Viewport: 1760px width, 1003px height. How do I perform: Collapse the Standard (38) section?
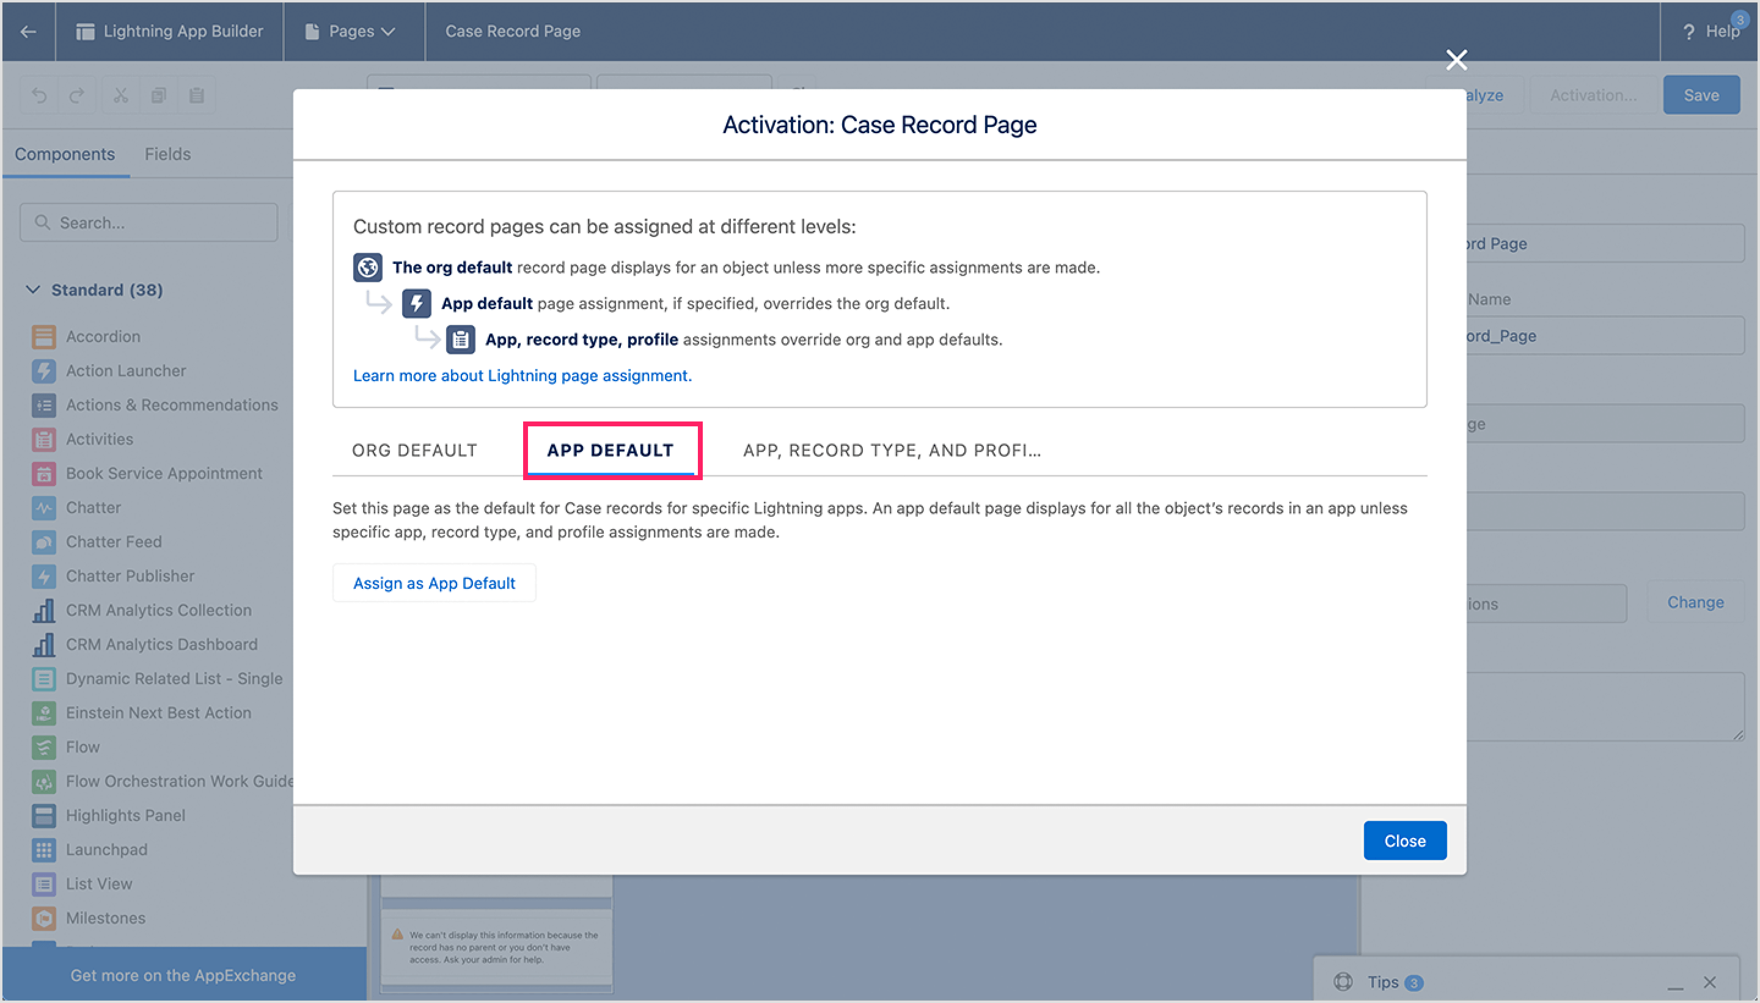click(32, 290)
